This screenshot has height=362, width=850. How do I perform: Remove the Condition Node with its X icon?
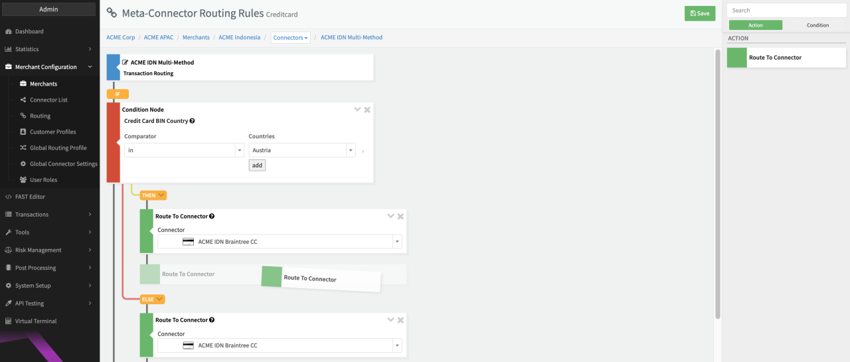click(x=367, y=110)
